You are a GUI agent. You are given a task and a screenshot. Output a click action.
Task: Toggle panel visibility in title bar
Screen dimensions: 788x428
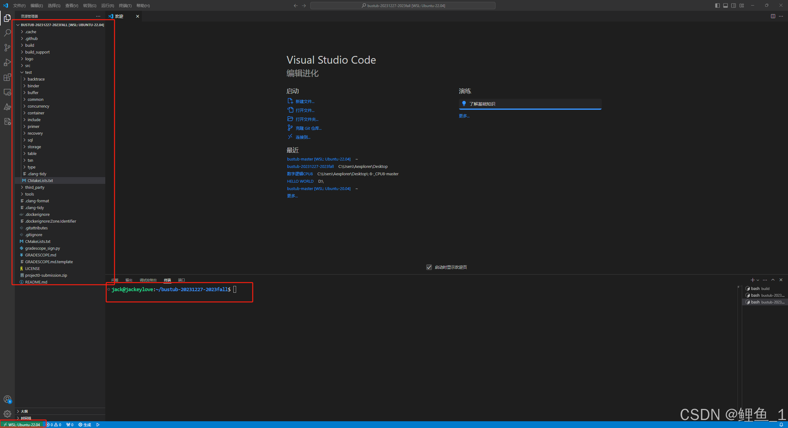tap(726, 6)
